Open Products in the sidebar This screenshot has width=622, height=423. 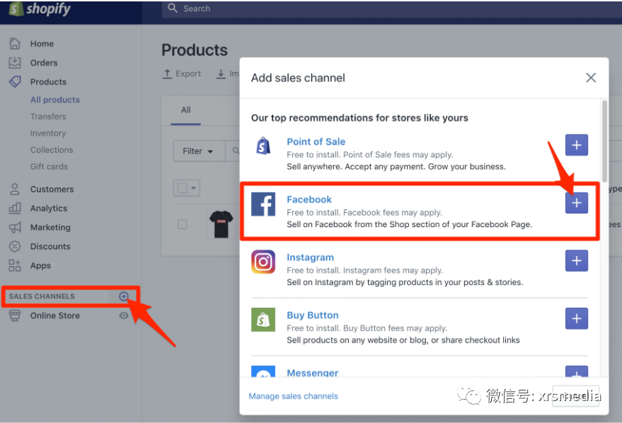coord(48,82)
